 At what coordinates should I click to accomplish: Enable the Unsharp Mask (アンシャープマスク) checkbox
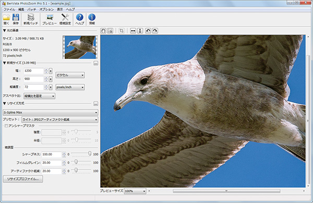point(6,125)
